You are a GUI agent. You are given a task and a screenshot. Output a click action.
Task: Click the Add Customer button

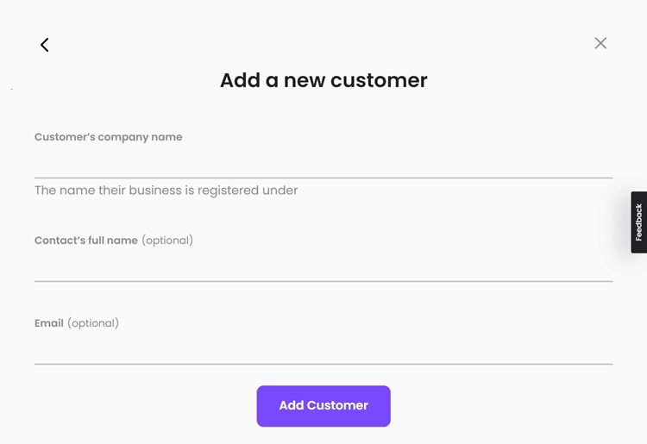pyautogui.click(x=323, y=406)
